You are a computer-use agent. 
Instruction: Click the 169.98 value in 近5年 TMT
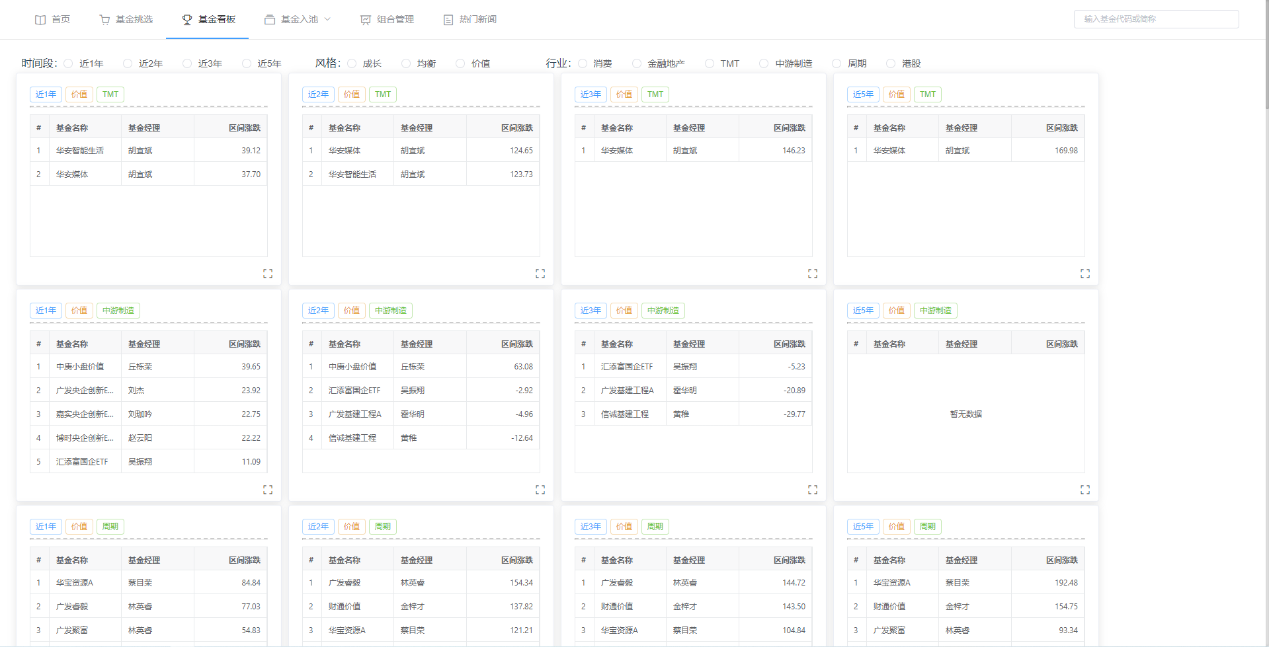pyautogui.click(x=1066, y=151)
